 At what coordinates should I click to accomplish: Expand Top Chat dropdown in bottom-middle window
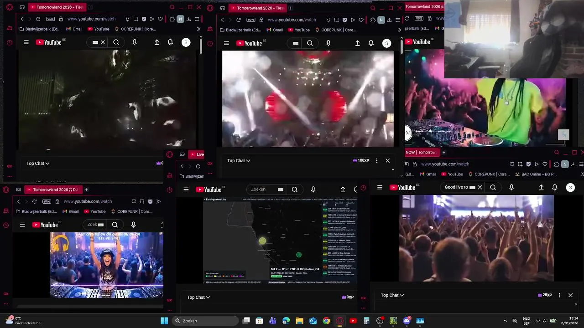click(198, 297)
